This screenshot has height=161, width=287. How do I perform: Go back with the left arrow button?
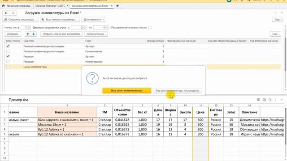pyautogui.click(x=6, y=13)
